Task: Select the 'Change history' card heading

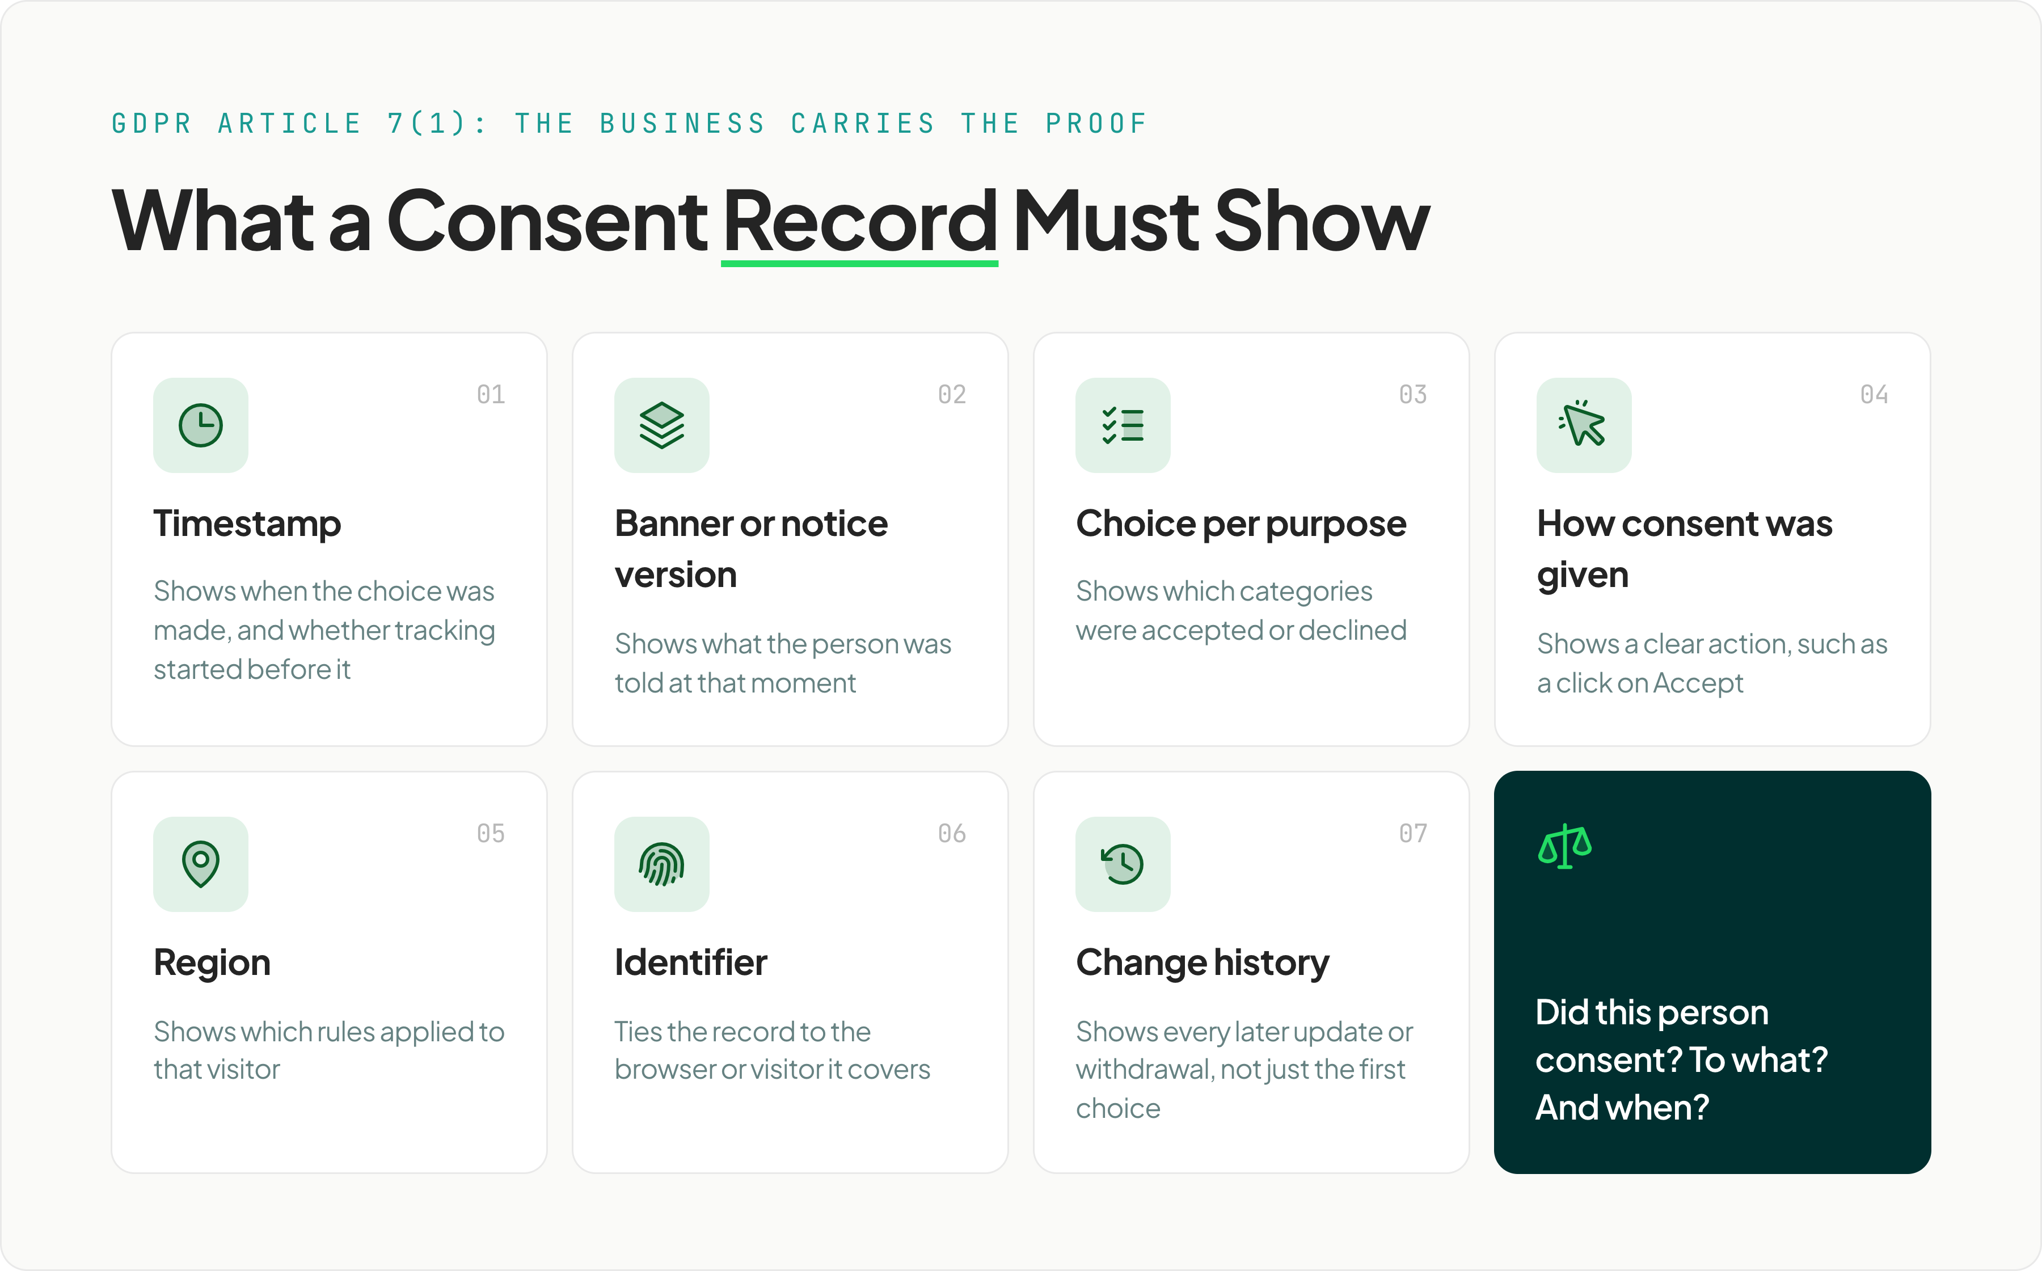Action: pos(1202,964)
